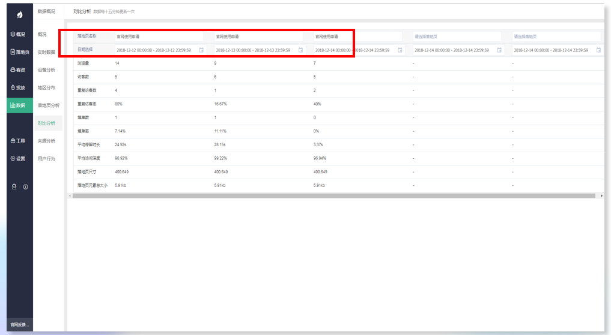Open calendar for the 2018-12-13 date range
This screenshot has height=335, width=611.
coord(300,50)
